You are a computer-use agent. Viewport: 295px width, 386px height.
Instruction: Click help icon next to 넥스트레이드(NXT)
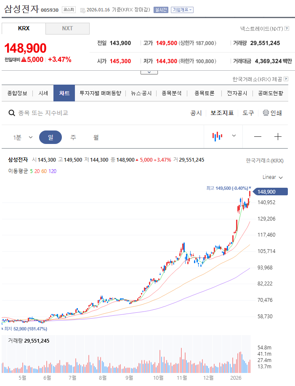(287, 29)
